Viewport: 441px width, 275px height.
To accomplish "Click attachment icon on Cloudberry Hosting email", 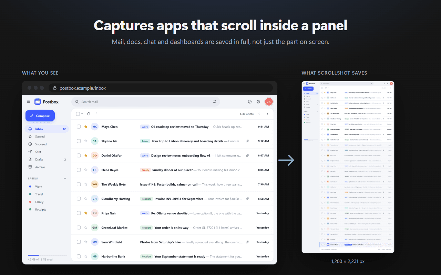I will (247, 199).
